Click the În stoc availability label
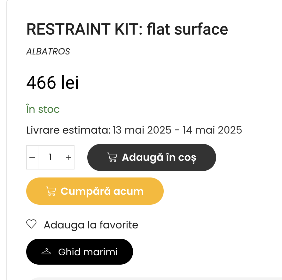Screen dimensions: 282x280 [x=43, y=109]
